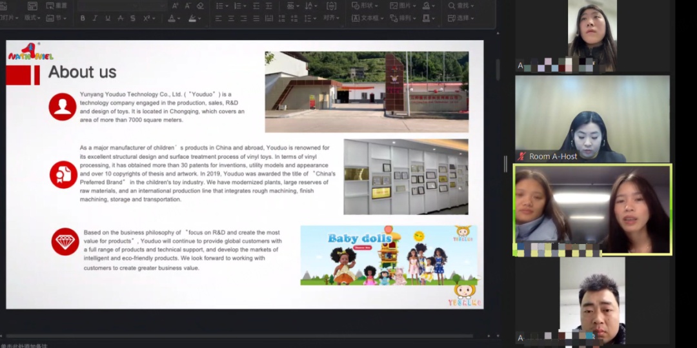The width and height of the screenshot is (697, 348).
Task: Open the 节 section dropdown
Action: click(x=56, y=18)
